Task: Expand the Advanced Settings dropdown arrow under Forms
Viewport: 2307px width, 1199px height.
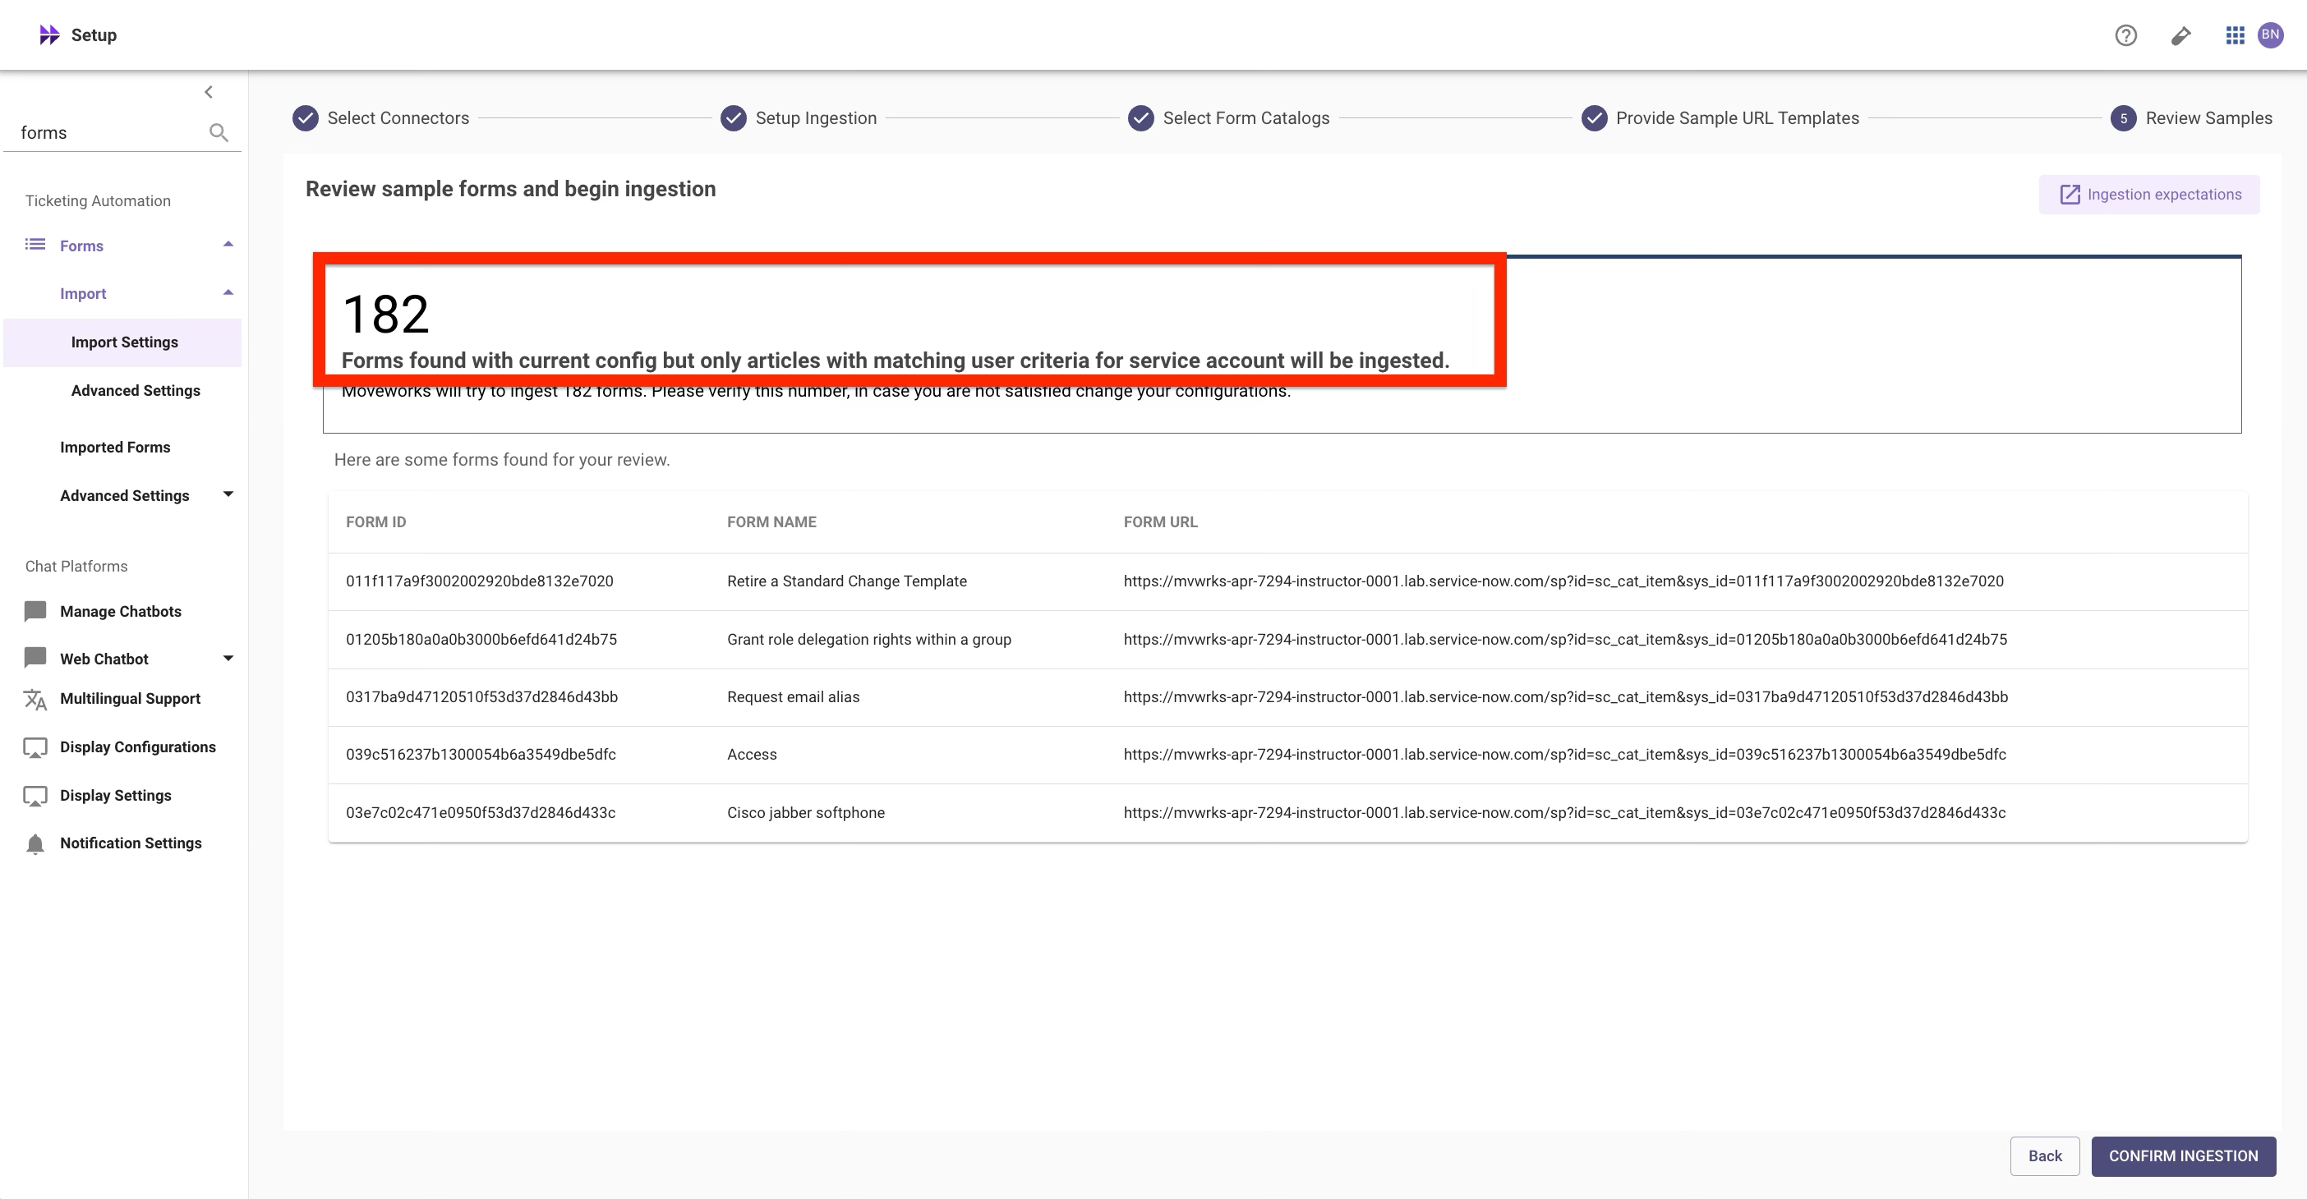Action: point(228,494)
